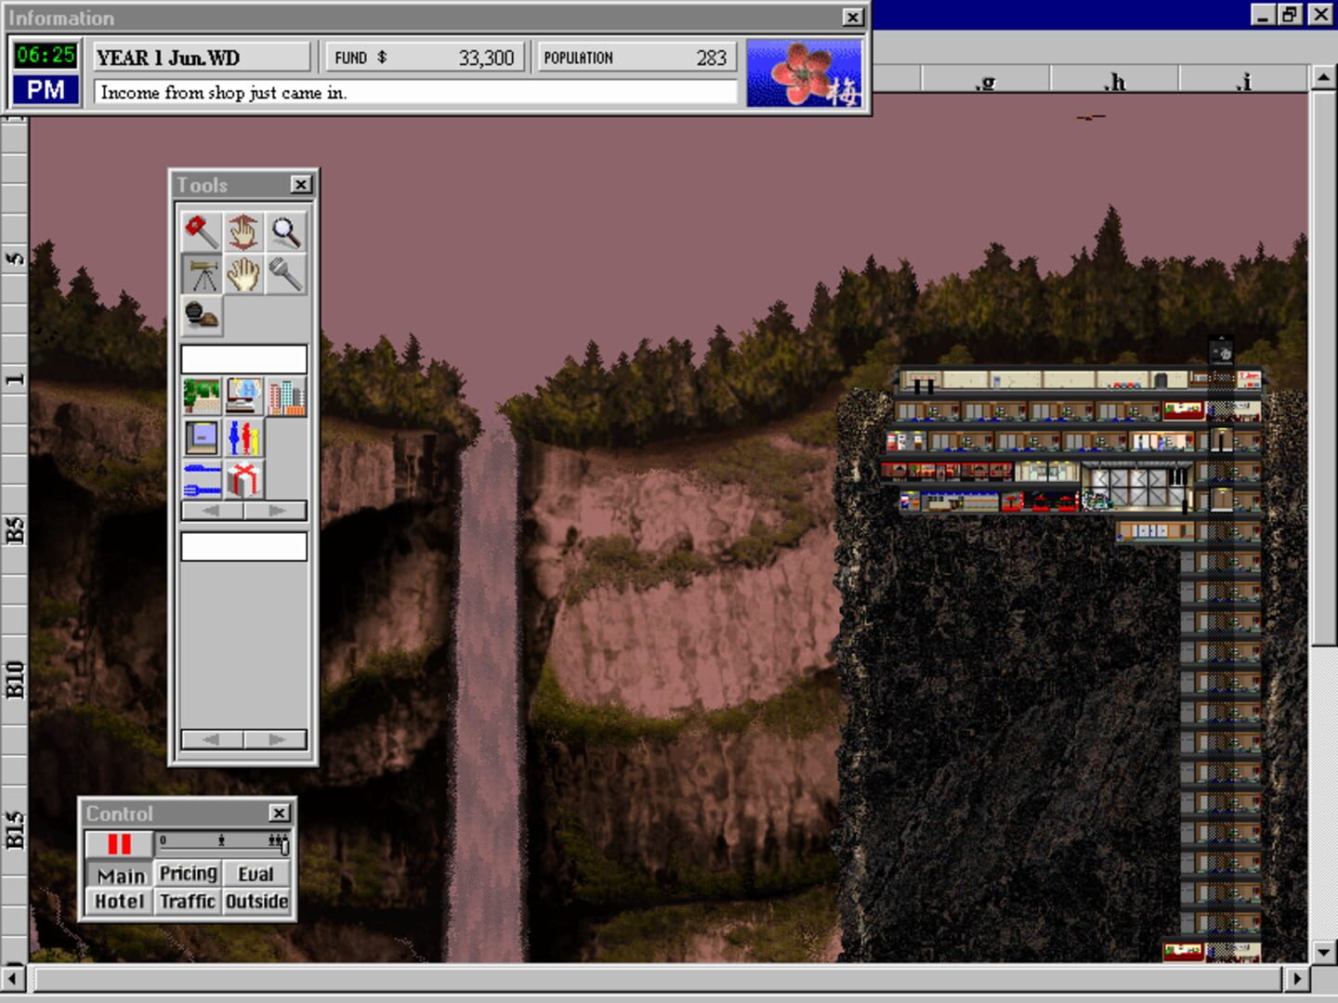Select the open hand grab tool

pos(243,274)
